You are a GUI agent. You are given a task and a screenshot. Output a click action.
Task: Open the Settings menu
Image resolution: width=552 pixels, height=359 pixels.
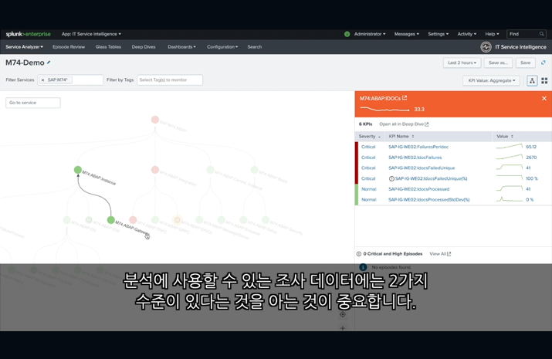point(439,34)
